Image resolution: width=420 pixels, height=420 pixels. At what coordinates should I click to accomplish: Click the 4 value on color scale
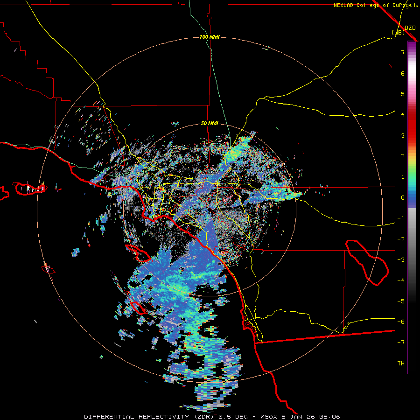[403, 115]
